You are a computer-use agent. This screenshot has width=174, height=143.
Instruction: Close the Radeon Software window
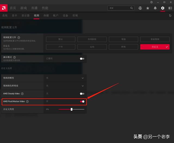coord(171,2)
